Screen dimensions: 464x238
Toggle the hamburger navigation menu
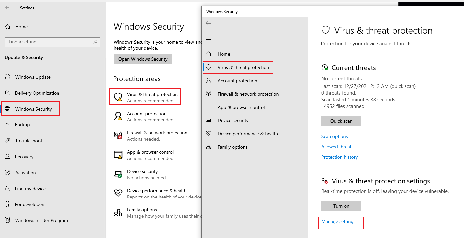click(x=208, y=38)
